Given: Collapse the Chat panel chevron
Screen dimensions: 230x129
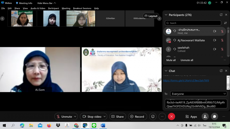Looking at the screenshot, I should 166,71.
